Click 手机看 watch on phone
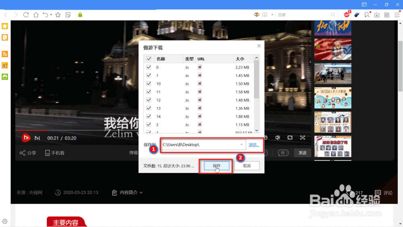The width and height of the screenshot is (403, 227). [x=55, y=153]
